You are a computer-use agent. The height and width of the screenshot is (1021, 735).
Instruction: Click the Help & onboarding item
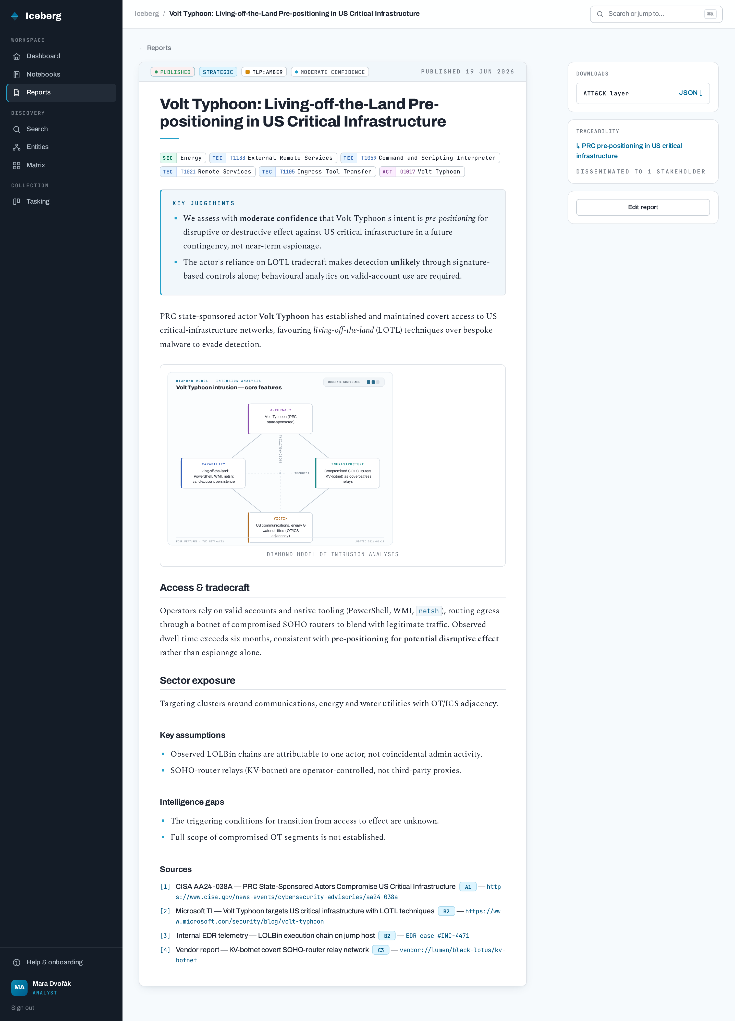coord(61,963)
